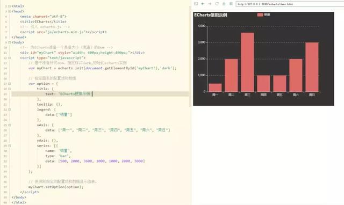Click the red legend swatch in chart
Image resolution: width=344 pixels, height=205 pixels.
pyautogui.click(x=260, y=14)
